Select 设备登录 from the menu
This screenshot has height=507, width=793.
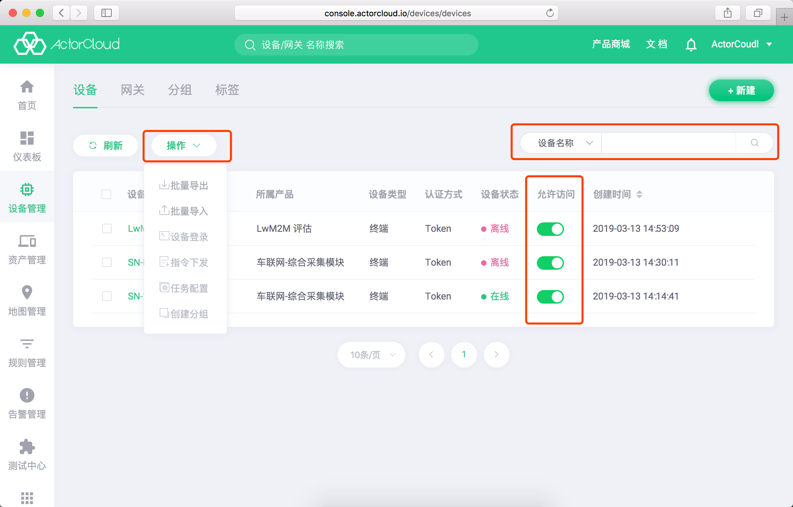[x=184, y=237]
